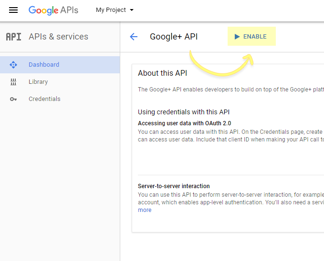Click the Library icon in the sidebar
This screenshot has width=324, height=261.
click(x=13, y=82)
